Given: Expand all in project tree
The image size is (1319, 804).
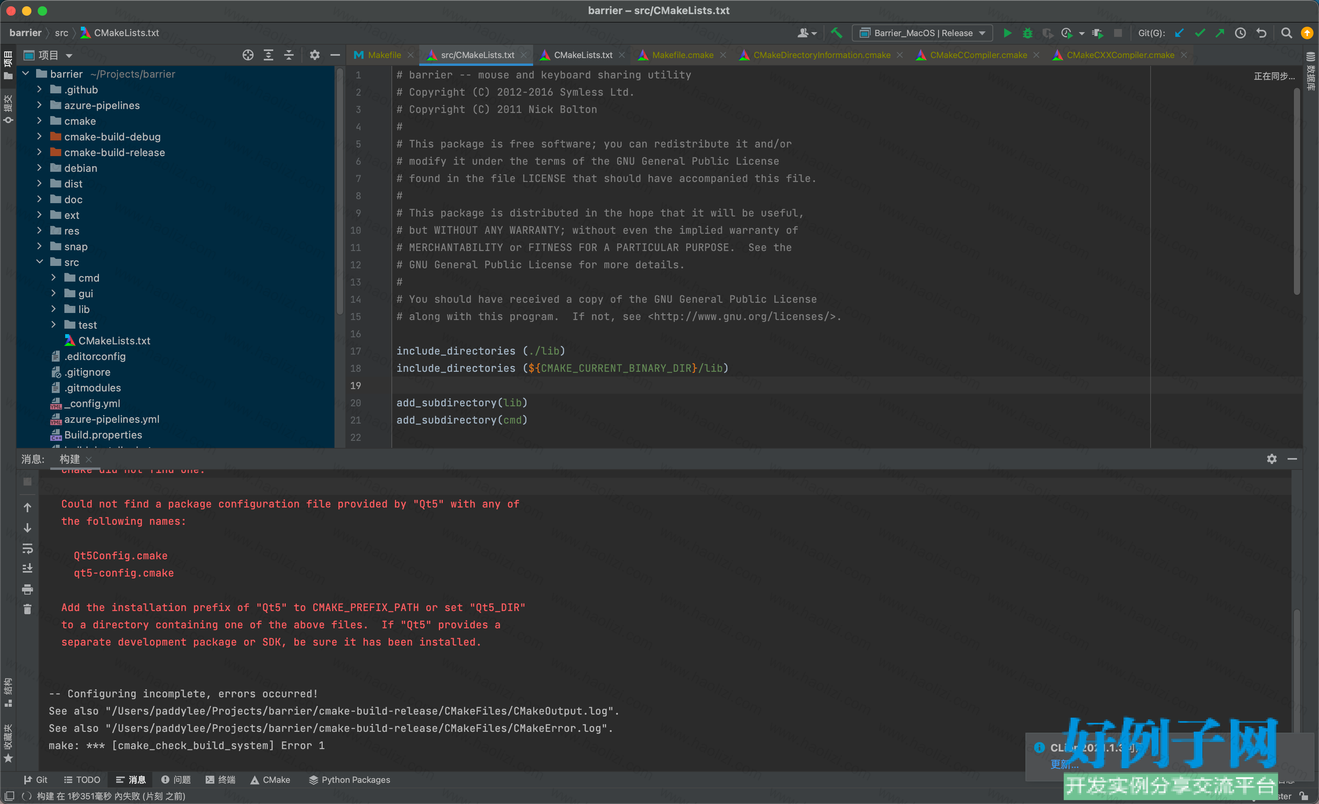Looking at the screenshot, I should click(x=268, y=55).
